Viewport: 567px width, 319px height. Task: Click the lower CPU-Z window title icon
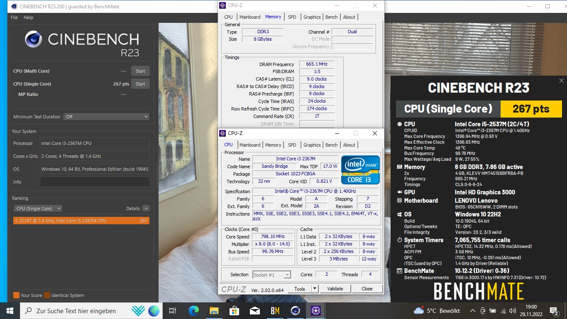[x=222, y=133]
